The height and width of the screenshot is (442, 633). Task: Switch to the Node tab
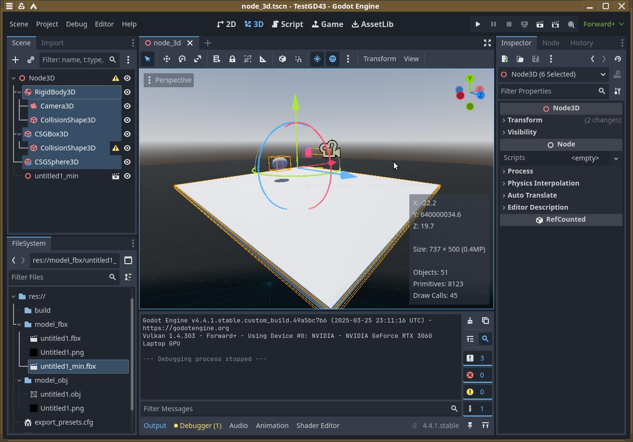(x=551, y=43)
